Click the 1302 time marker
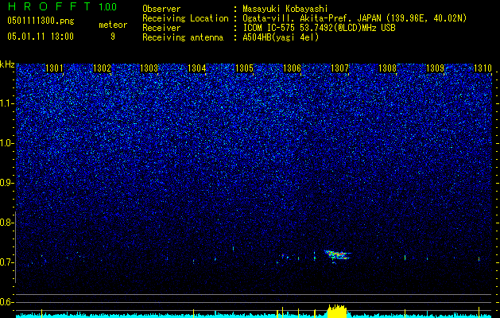Image resolution: width=500 pixels, height=318 pixels. pyautogui.click(x=102, y=68)
